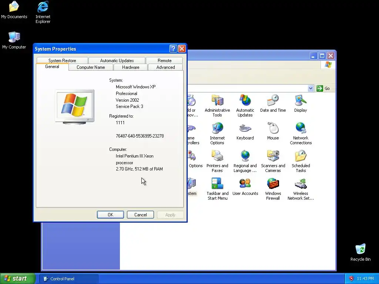Open Windows Firewall icon
Image resolution: width=379 pixels, height=284 pixels.
click(x=273, y=189)
